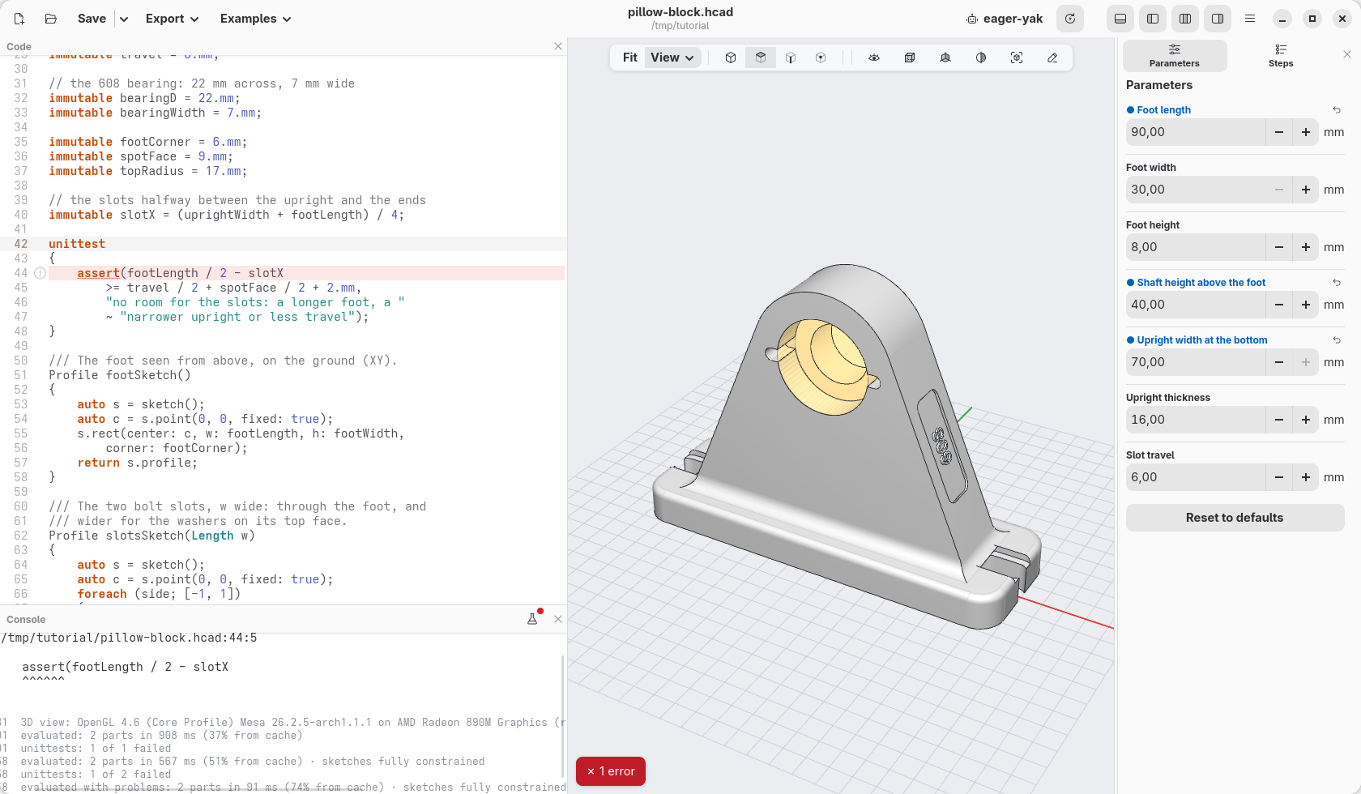Image resolution: width=1361 pixels, height=794 pixels.
Task: Reset Shaft height above the foot value
Action: click(1337, 283)
